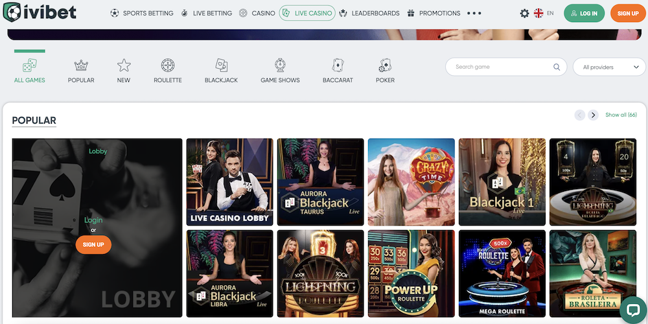The width and height of the screenshot is (648, 324).
Task: Filter by the New star icon
Action: coord(124,65)
